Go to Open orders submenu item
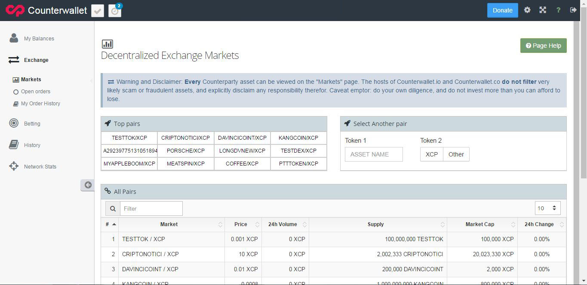Viewport: 587px width, 285px height. 35,92
